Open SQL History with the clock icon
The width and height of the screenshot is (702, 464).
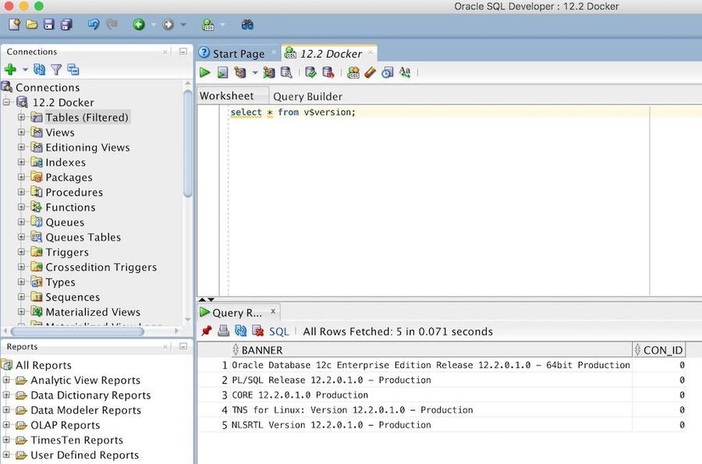click(x=387, y=72)
